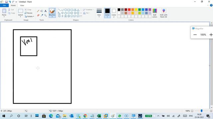Click Edit with Paint 3D
Viewport: 213px width, 119px height.
164,13
